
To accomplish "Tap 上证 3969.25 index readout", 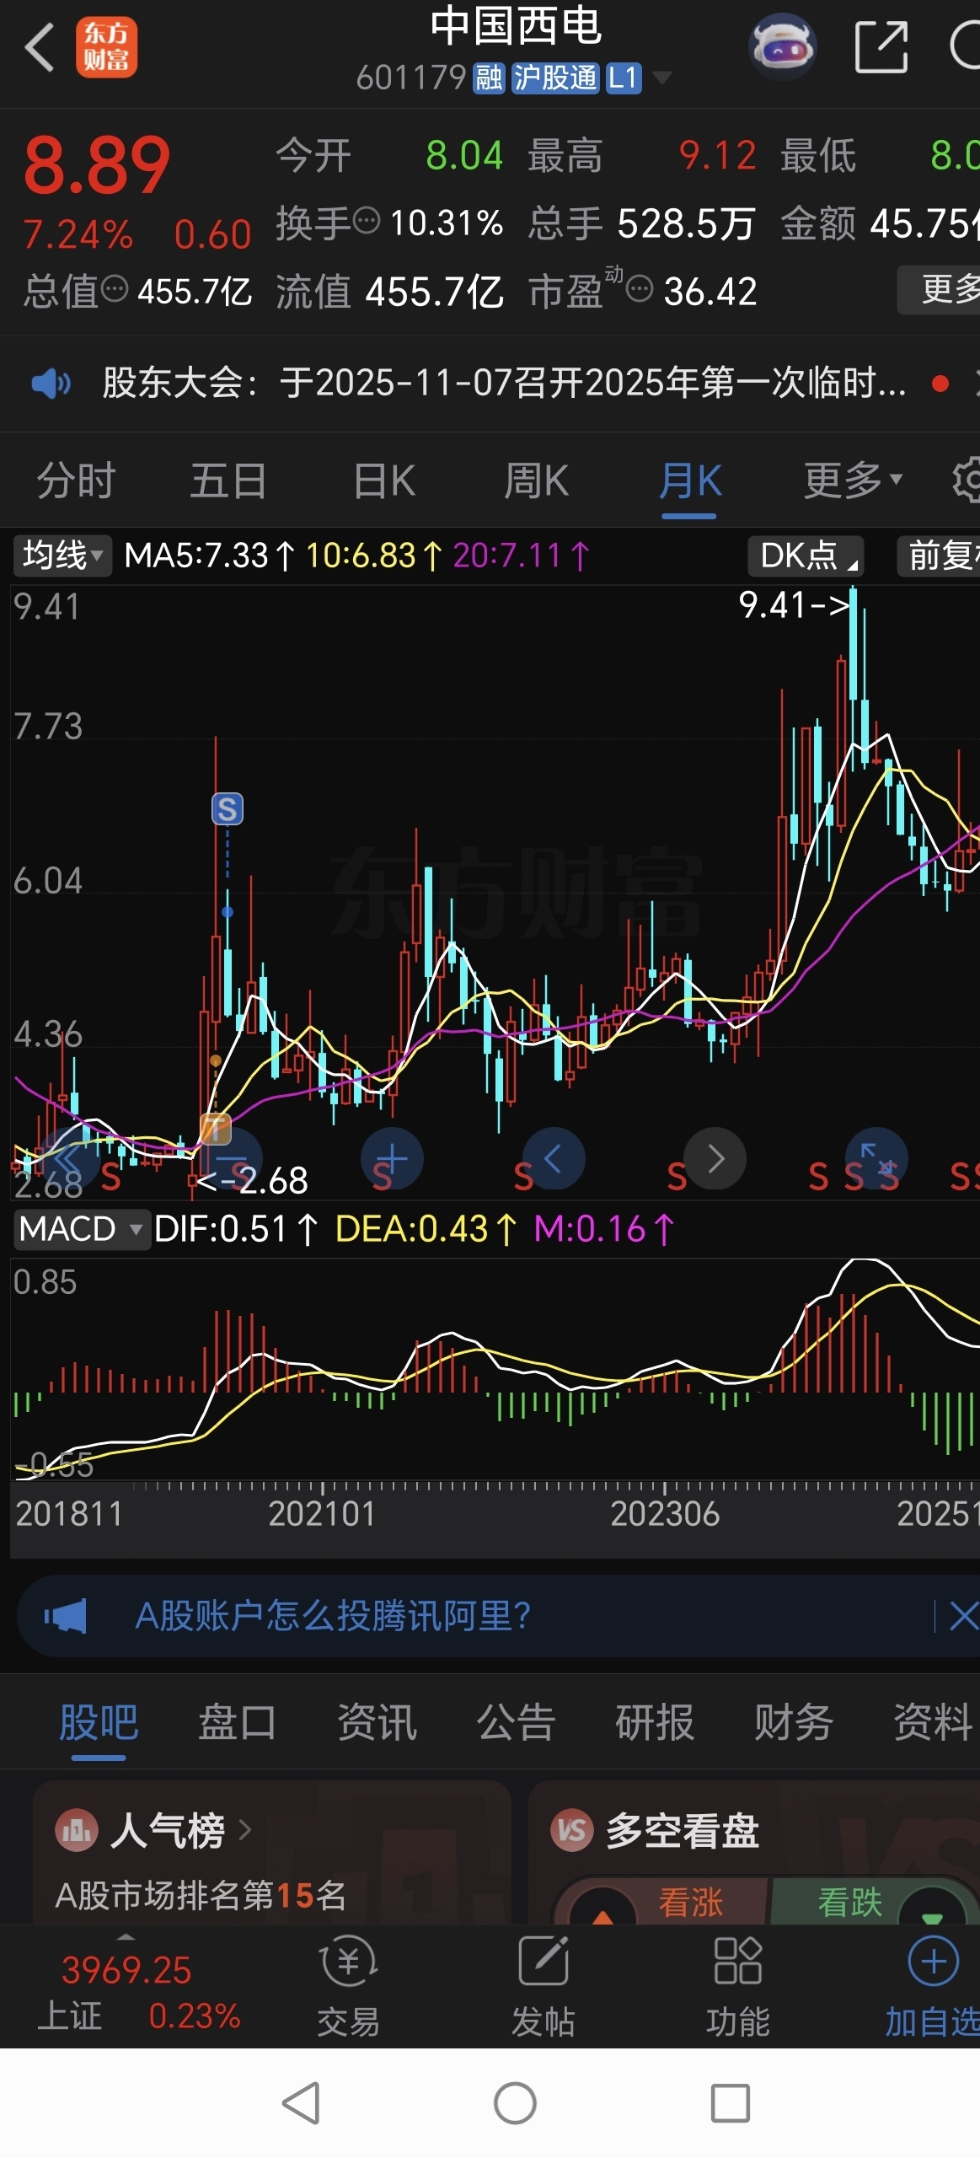I will click(126, 1971).
